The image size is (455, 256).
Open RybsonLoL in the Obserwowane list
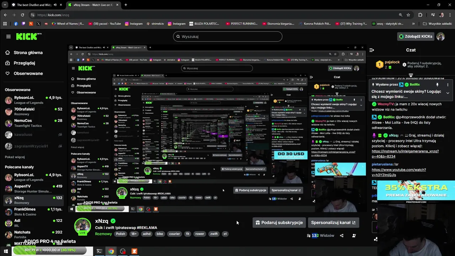[33, 100]
